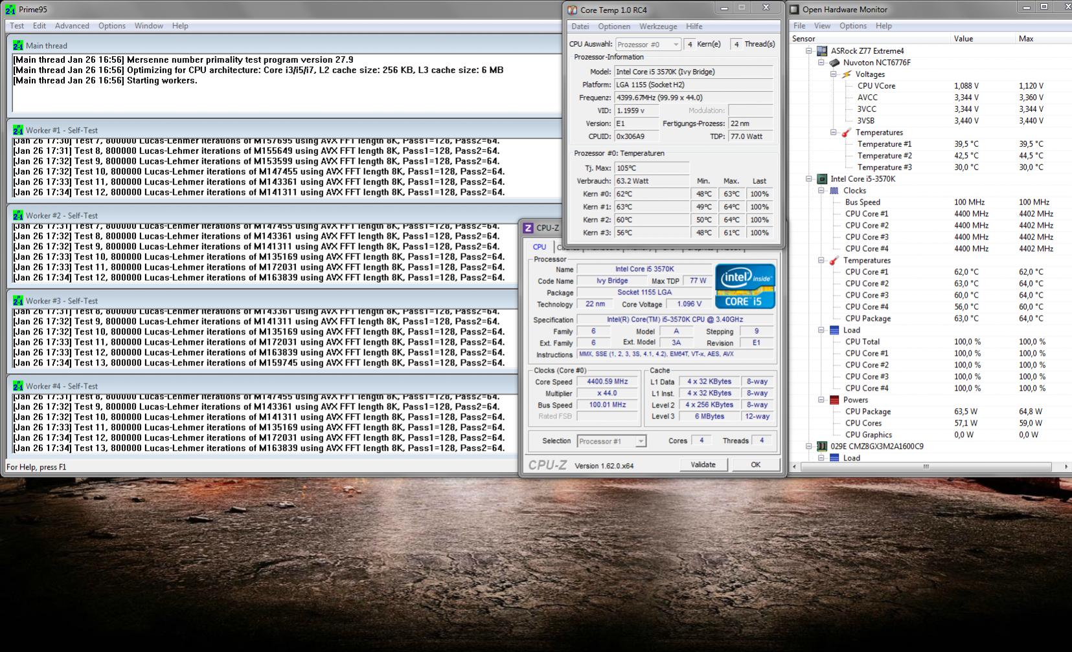Image resolution: width=1072 pixels, height=652 pixels.
Task: Open the Advanced menu in Prime95
Action: click(x=72, y=26)
